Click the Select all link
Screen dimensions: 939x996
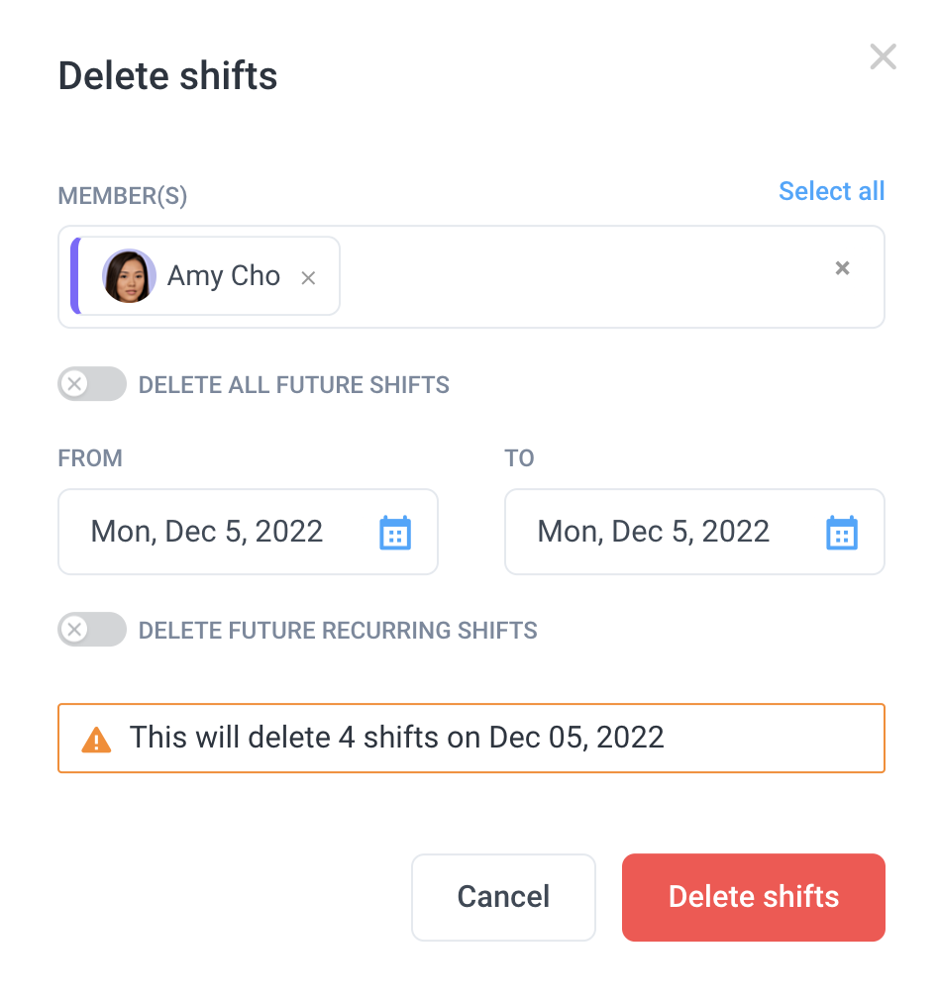(x=831, y=191)
